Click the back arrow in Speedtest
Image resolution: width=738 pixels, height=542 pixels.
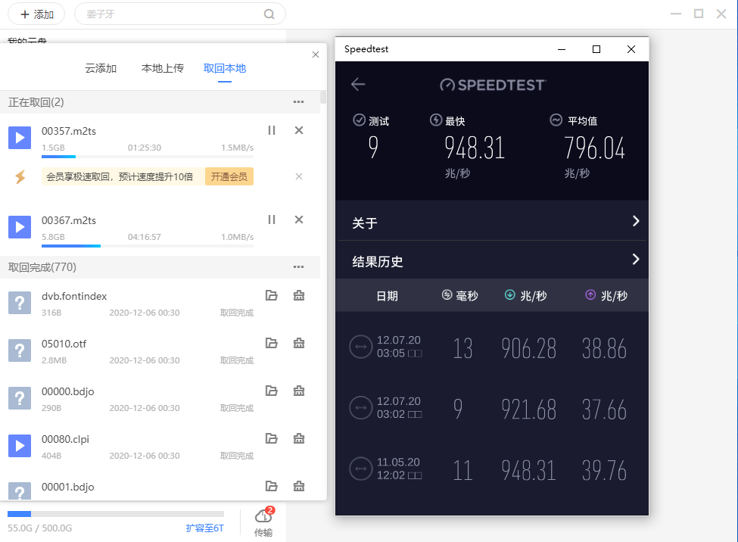(357, 85)
